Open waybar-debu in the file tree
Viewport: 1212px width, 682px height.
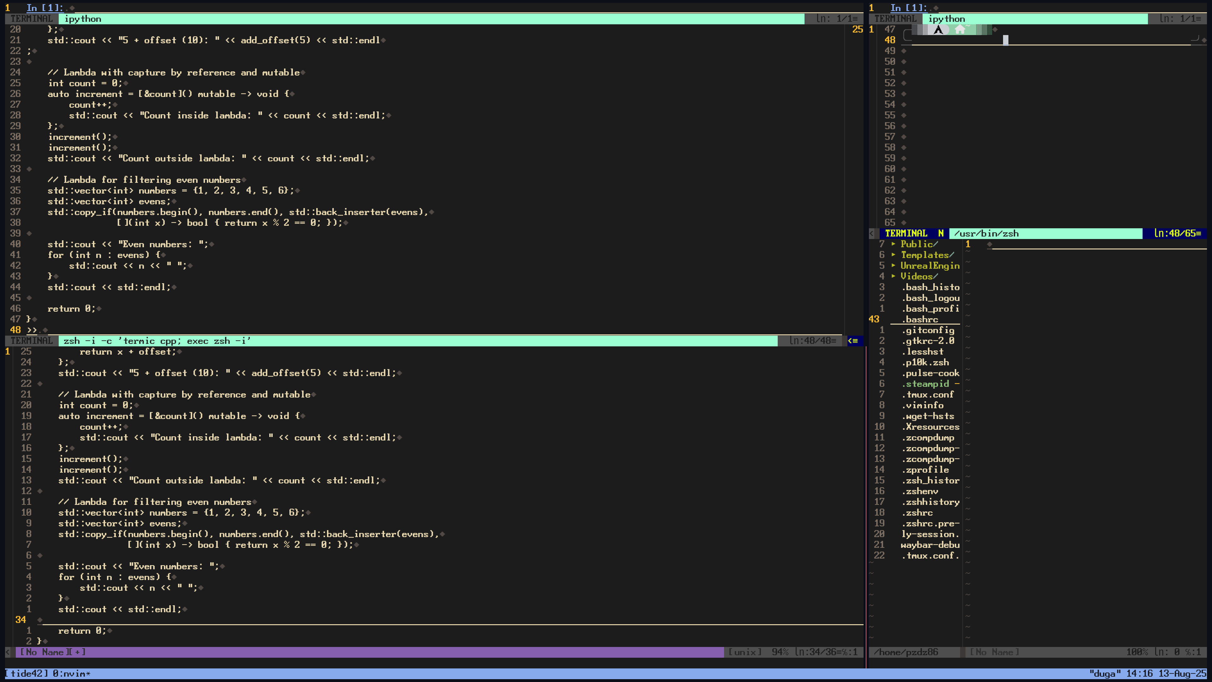tap(930, 545)
